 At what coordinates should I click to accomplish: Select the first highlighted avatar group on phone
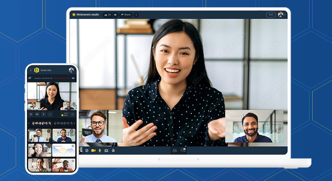coord(41,123)
